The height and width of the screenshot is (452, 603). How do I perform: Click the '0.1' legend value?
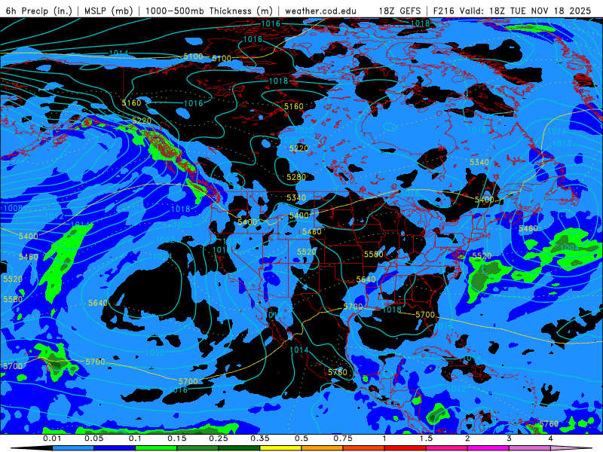[x=136, y=438]
